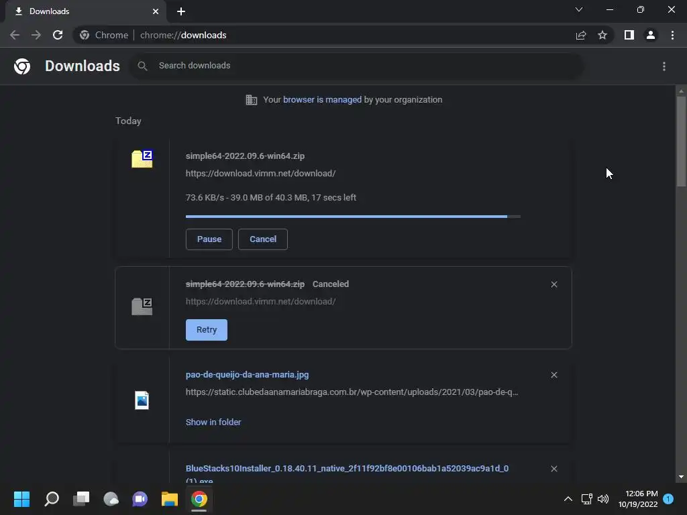Open the tab search dropdown
The height and width of the screenshot is (515, 687).
point(579,9)
